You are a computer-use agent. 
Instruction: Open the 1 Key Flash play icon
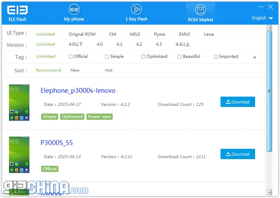[x=136, y=9]
